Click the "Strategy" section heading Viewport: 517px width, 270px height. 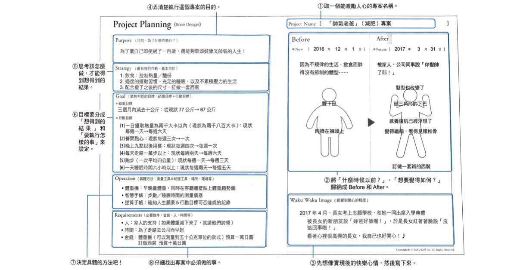(x=123, y=68)
